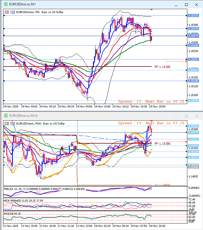Select the 1.15090 price level label

click(x=193, y=100)
